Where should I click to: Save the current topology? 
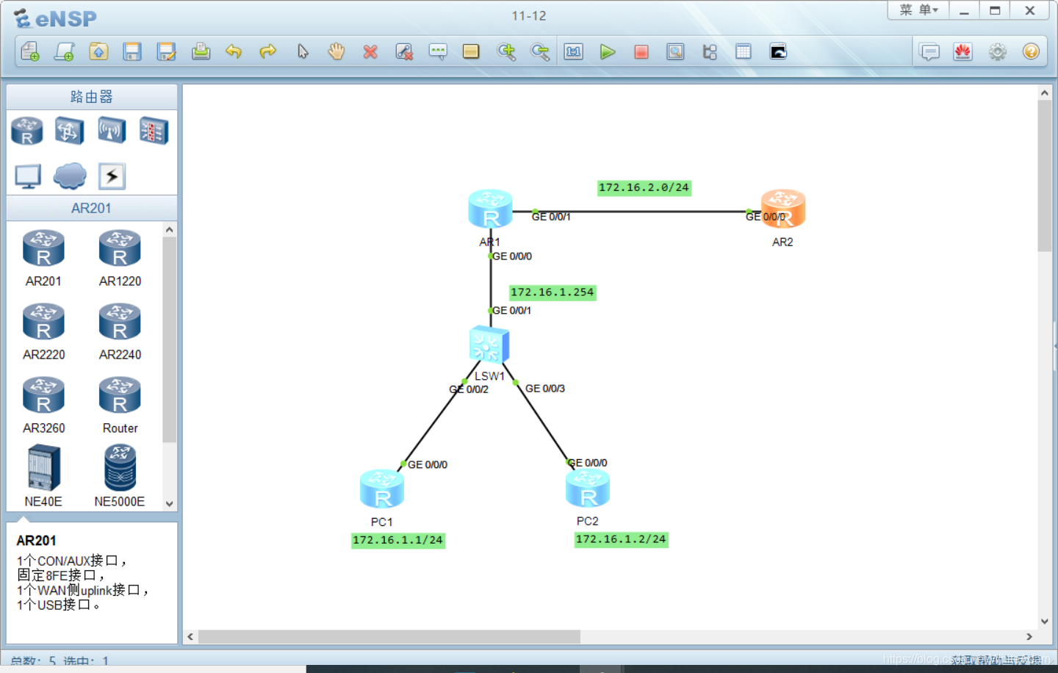coord(132,51)
